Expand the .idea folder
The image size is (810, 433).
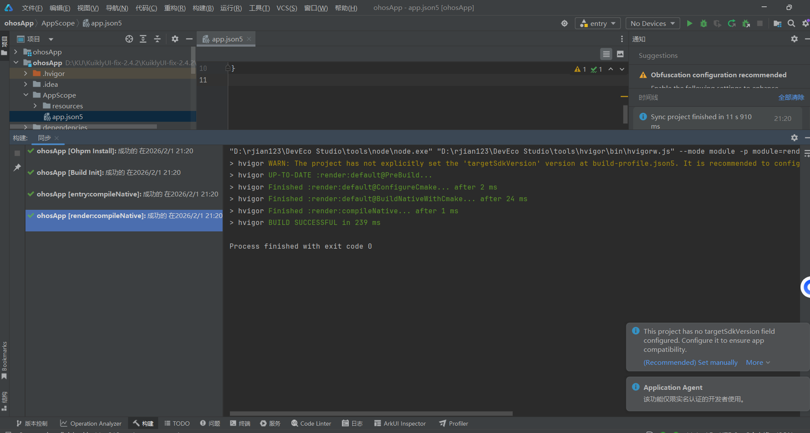coord(26,84)
